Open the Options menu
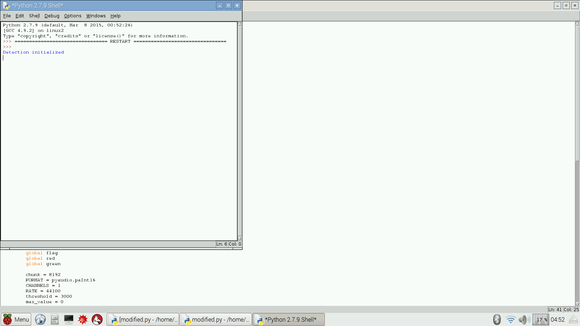 (72, 16)
